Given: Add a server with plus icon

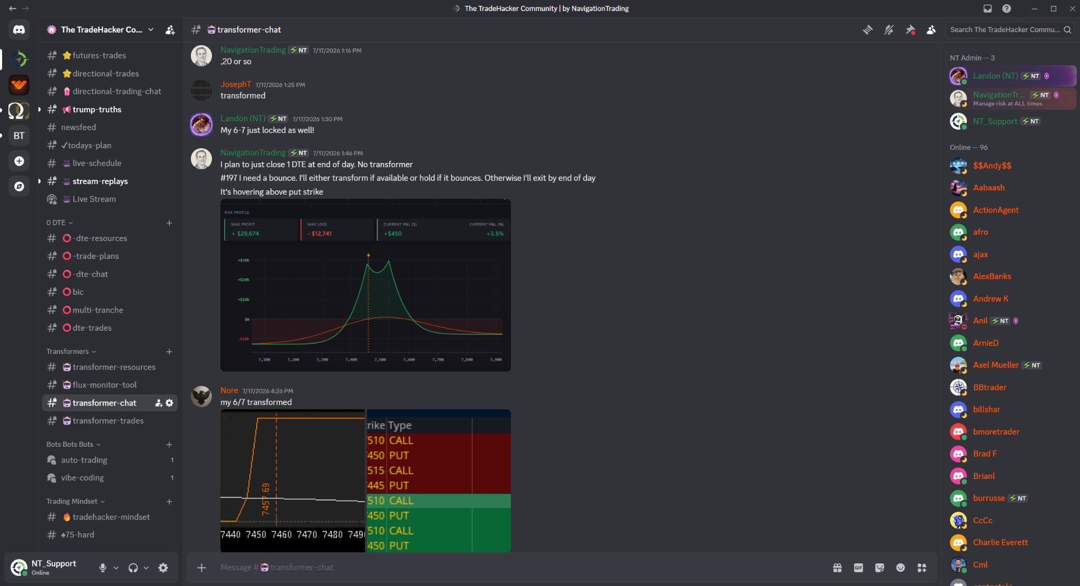Looking at the screenshot, I should pyautogui.click(x=19, y=161).
